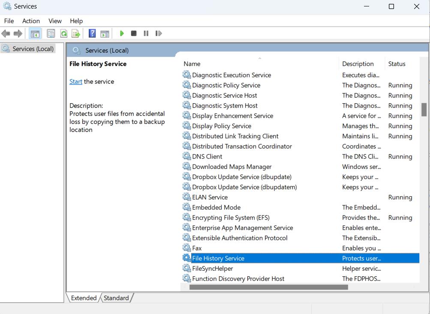Toggle Show/Hide Console Tree toolbar button

[35, 33]
